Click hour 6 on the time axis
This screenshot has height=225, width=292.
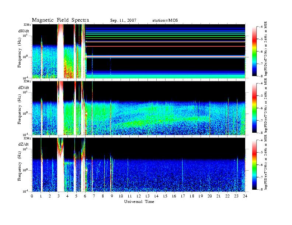[x=85, y=196]
